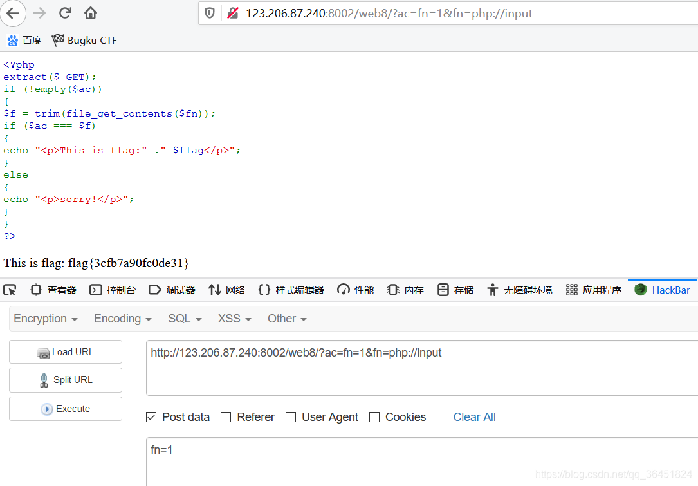Switch to the 性能 performance tab

click(x=355, y=290)
